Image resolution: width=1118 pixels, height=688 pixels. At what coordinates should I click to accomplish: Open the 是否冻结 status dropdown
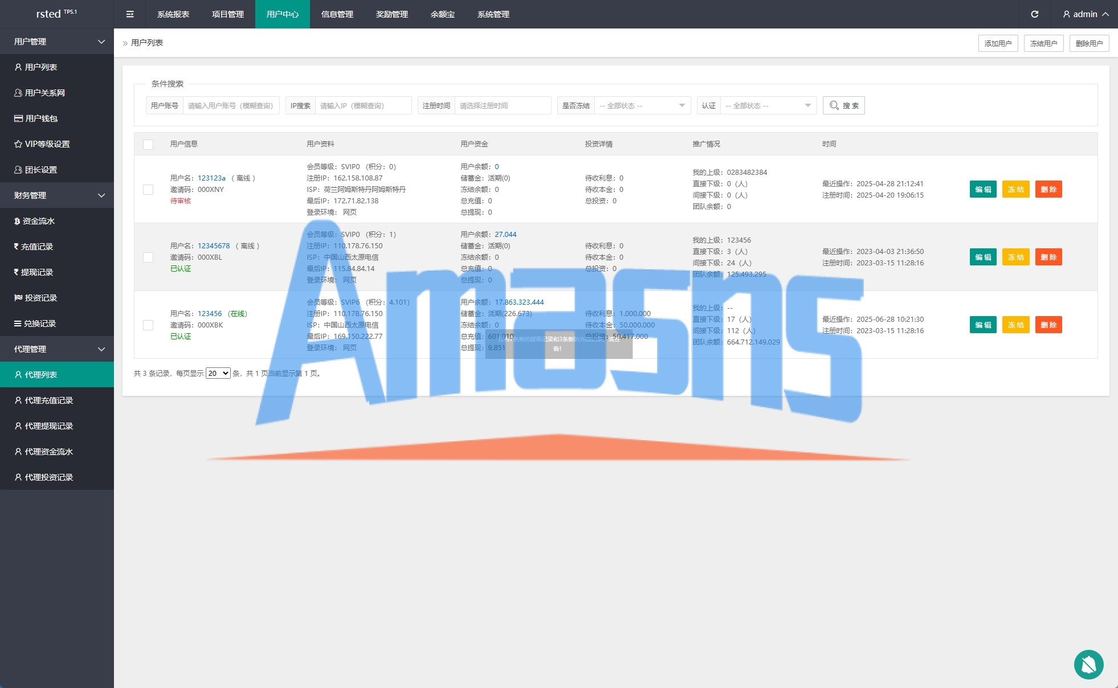(642, 105)
